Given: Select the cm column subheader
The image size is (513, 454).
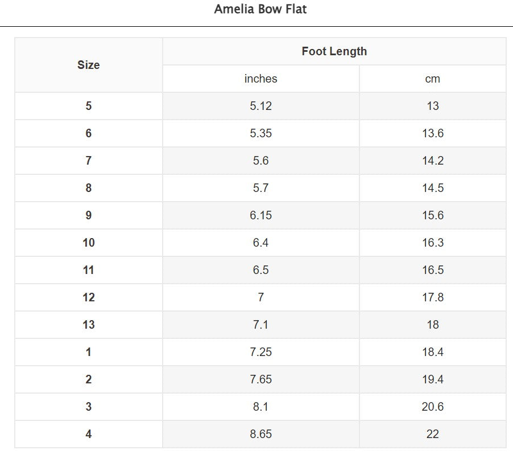Looking at the screenshot, I should [x=432, y=79].
